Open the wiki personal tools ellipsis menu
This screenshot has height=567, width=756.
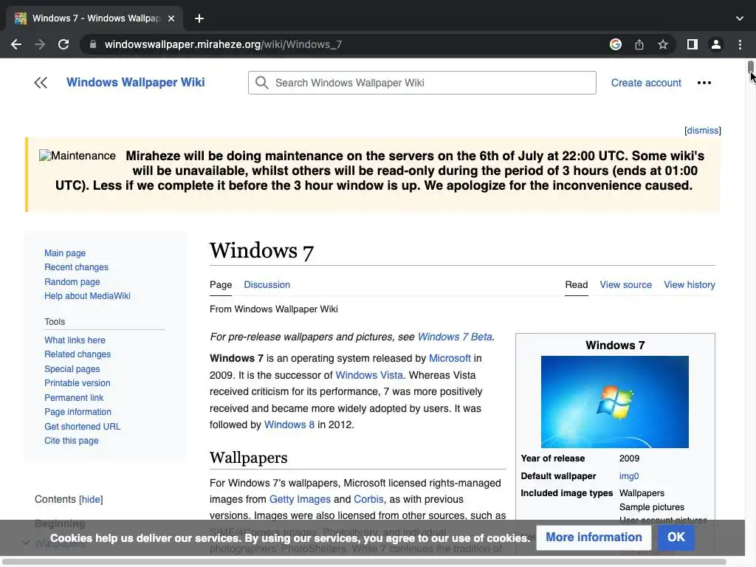pos(704,83)
